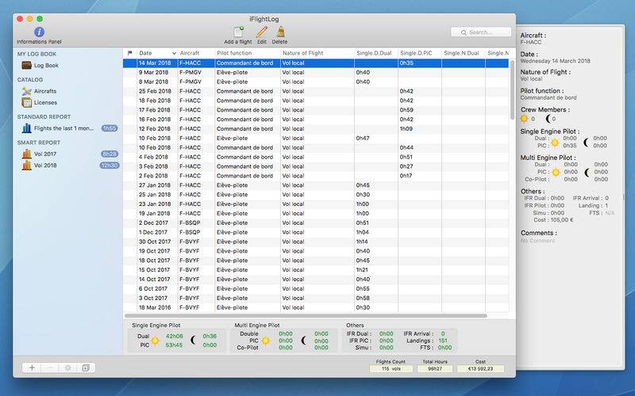Click the plus add button at bottom-left
Screen dimensions: 635x396
(32, 367)
